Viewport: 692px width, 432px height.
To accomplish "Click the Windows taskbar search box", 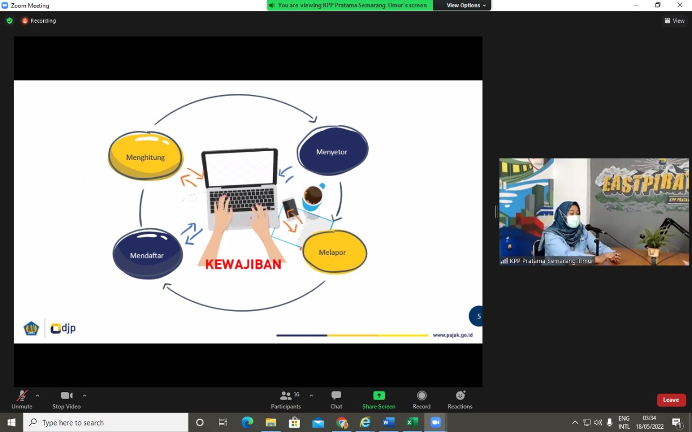I will click(106, 422).
